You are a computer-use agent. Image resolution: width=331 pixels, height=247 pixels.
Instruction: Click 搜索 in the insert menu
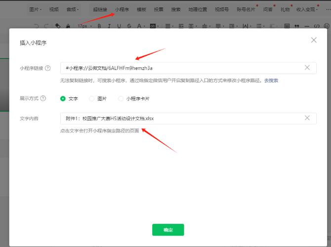[x=176, y=9]
